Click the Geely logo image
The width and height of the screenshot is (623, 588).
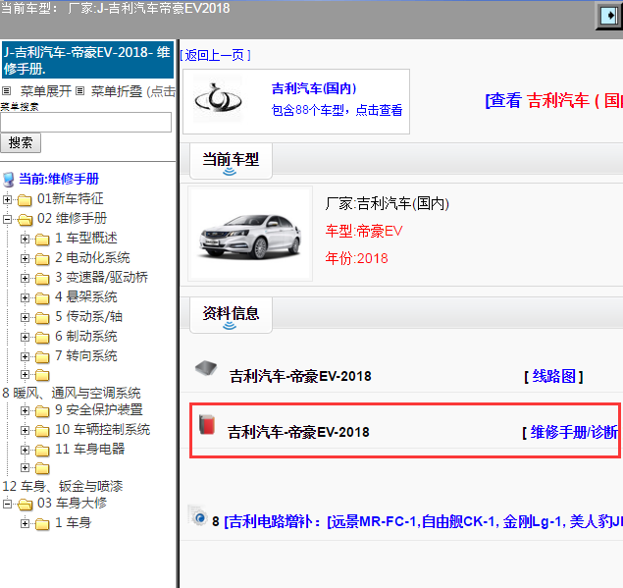(218, 99)
